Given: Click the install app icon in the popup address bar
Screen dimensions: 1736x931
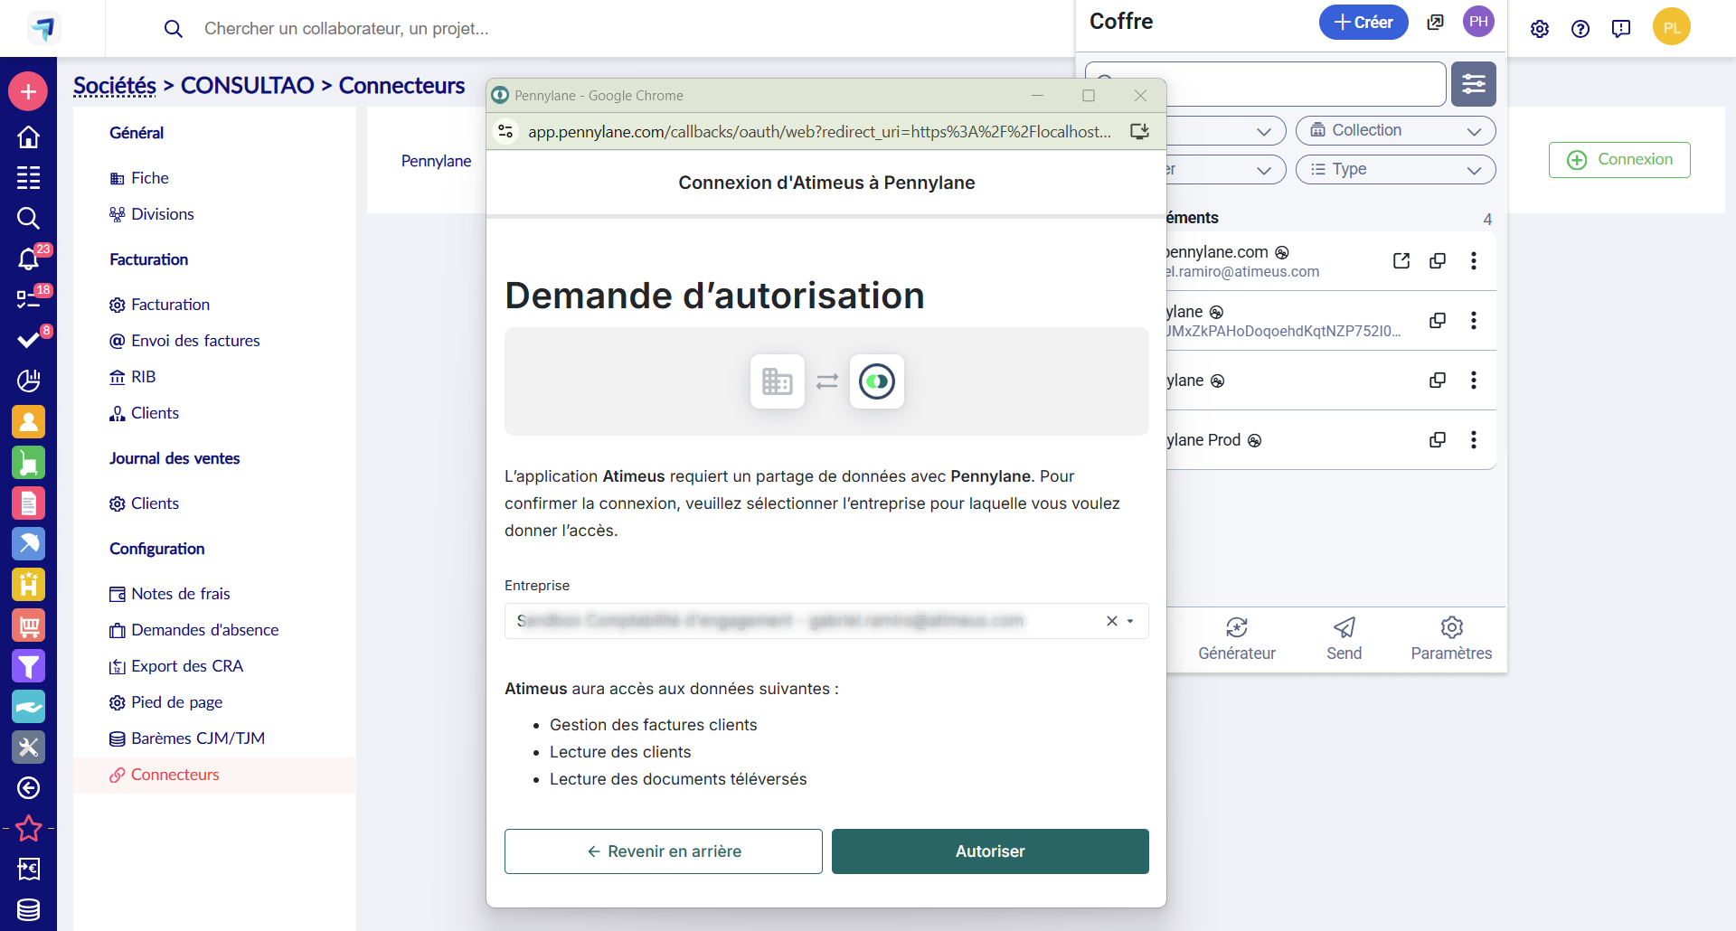Looking at the screenshot, I should (1139, 132).
